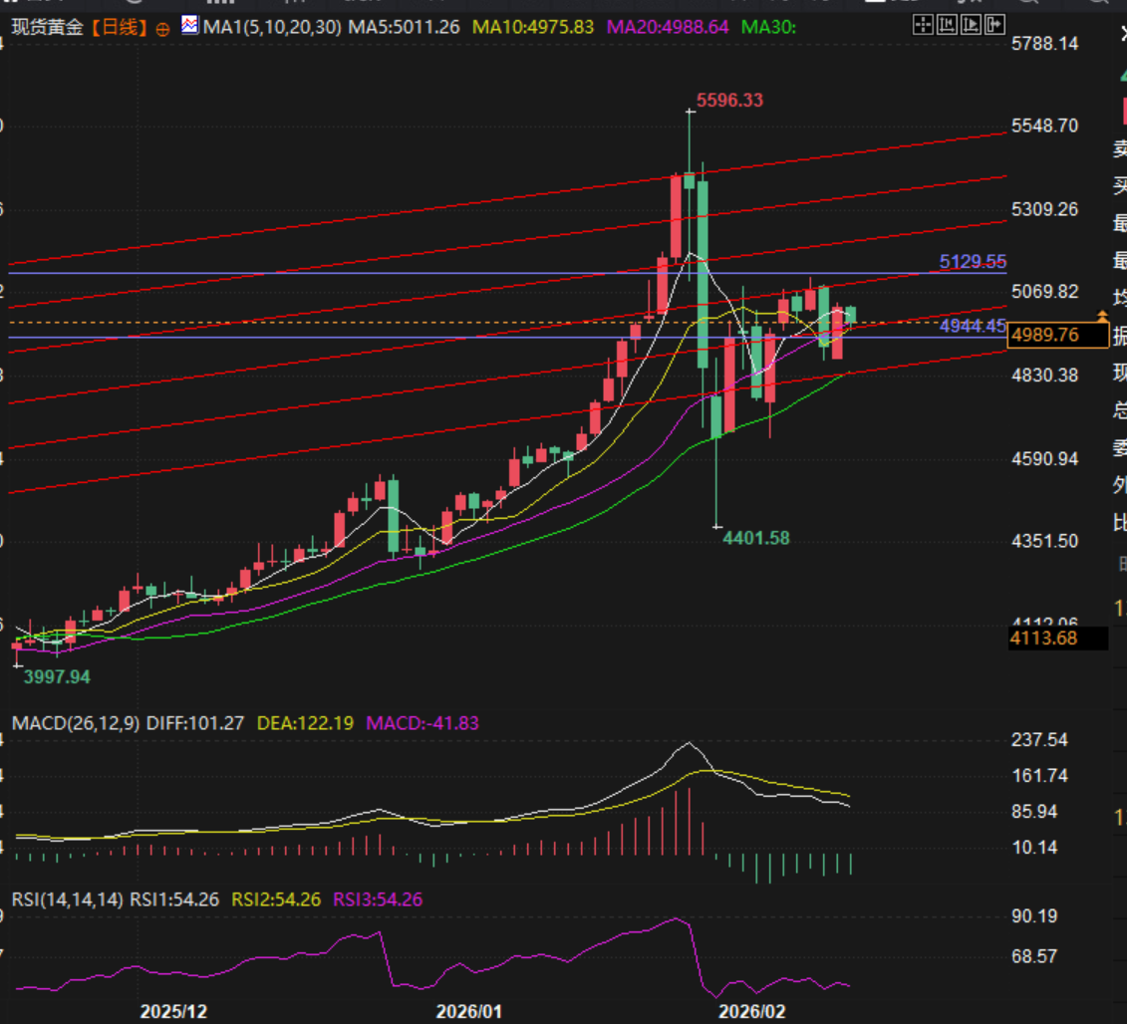Toggle the crosshair cursor icon
The image size is (1127, 1024).
923,25
